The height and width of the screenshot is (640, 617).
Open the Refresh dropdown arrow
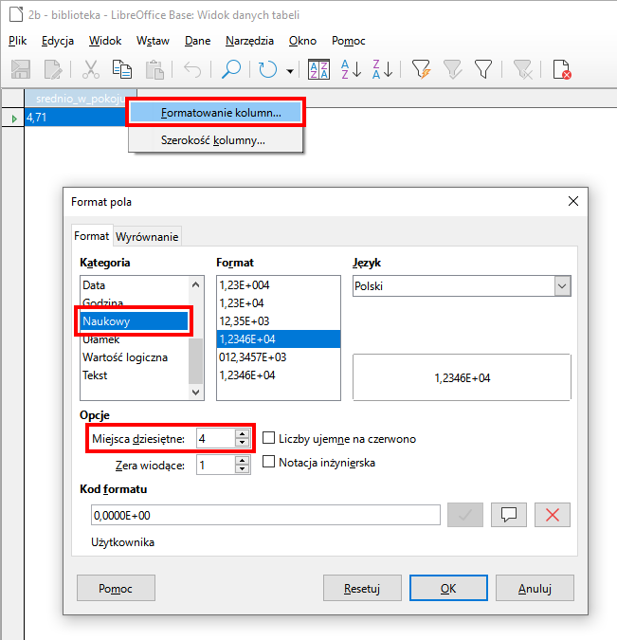point(290,71)
